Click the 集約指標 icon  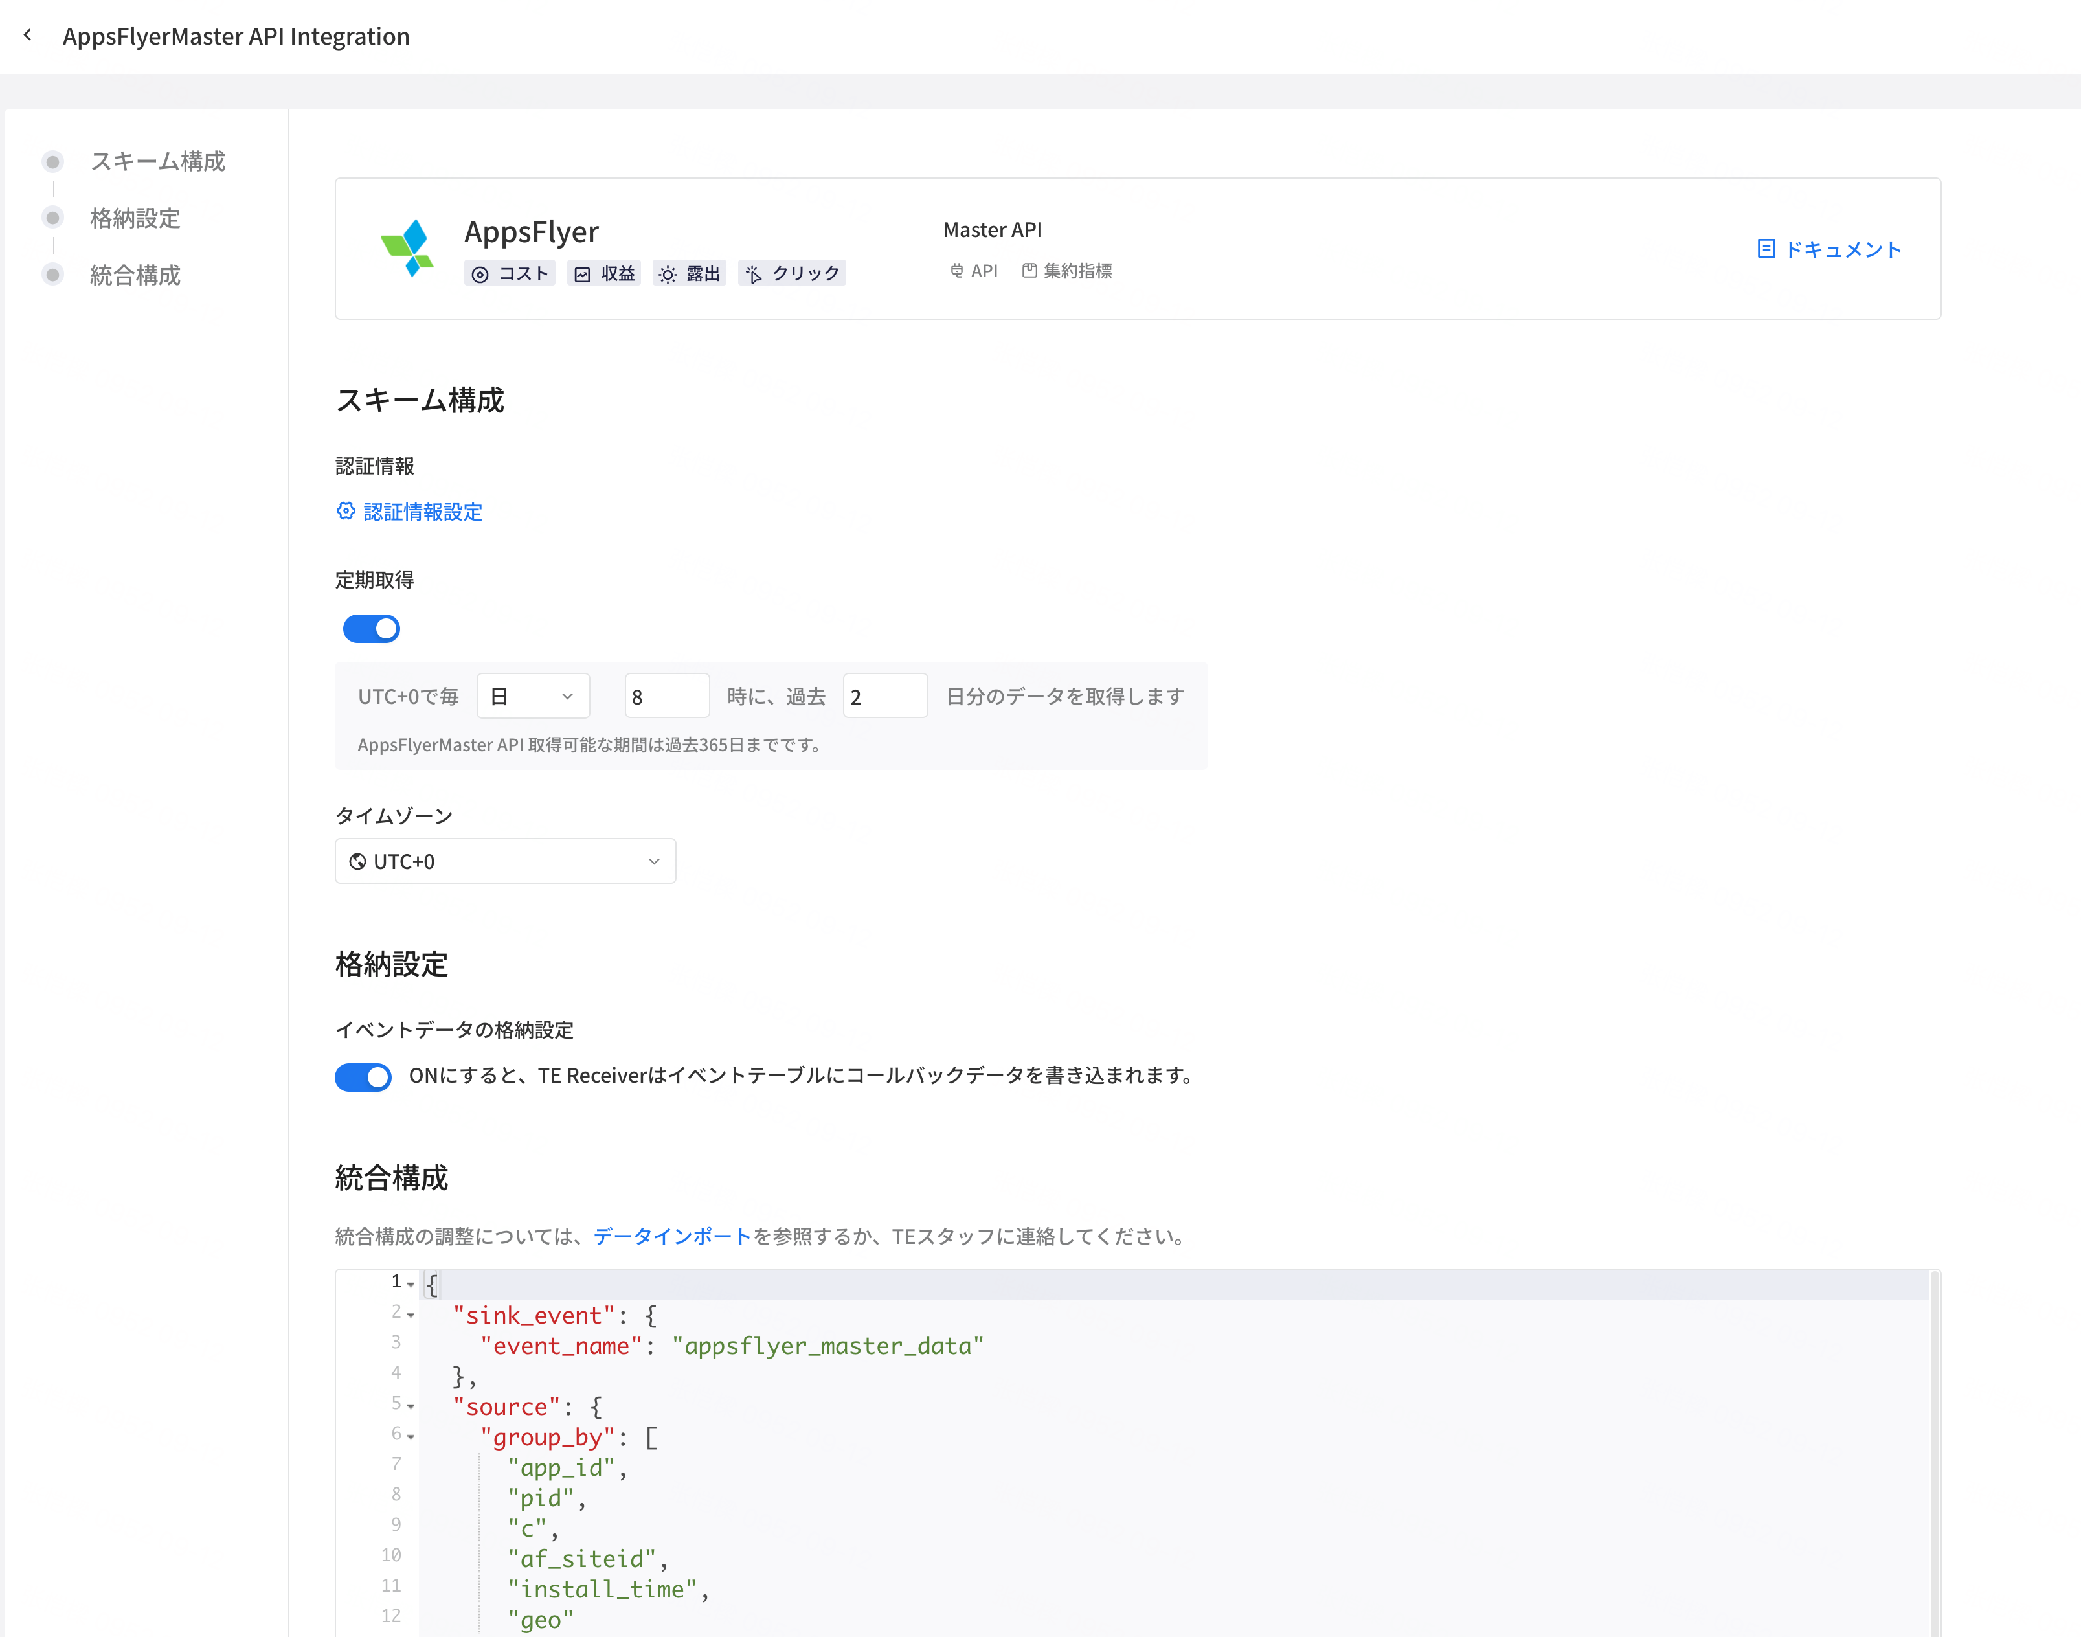click(x=1029, y=271)
